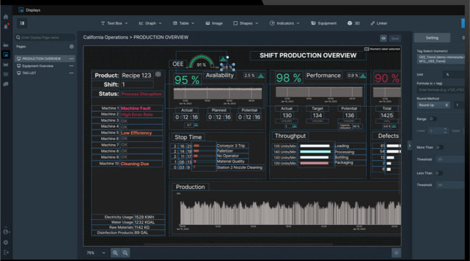
Task: Select the 'Cleaning Due' status label
Action: pos(135,164)
